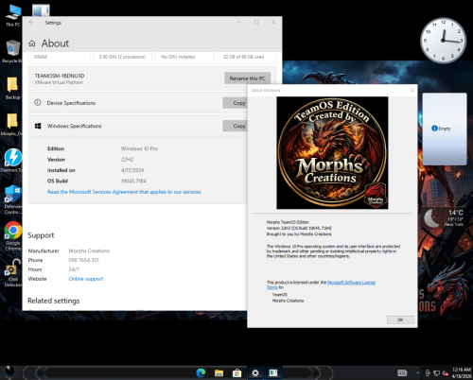Click the Rename this PC button

[247, 78]
